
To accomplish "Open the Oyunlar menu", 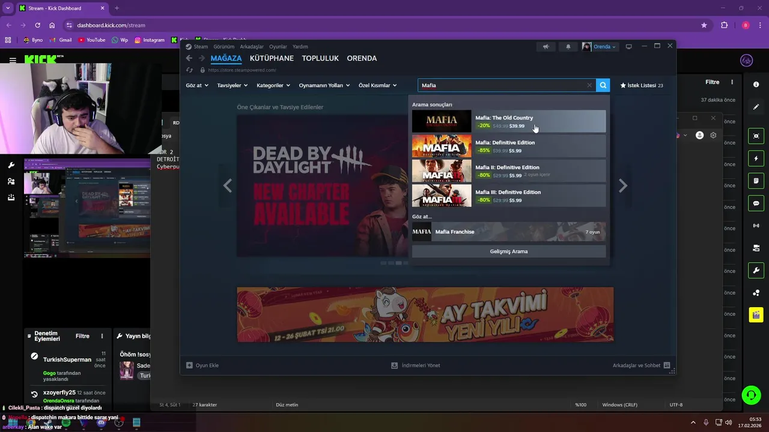I will pos(278,47).
